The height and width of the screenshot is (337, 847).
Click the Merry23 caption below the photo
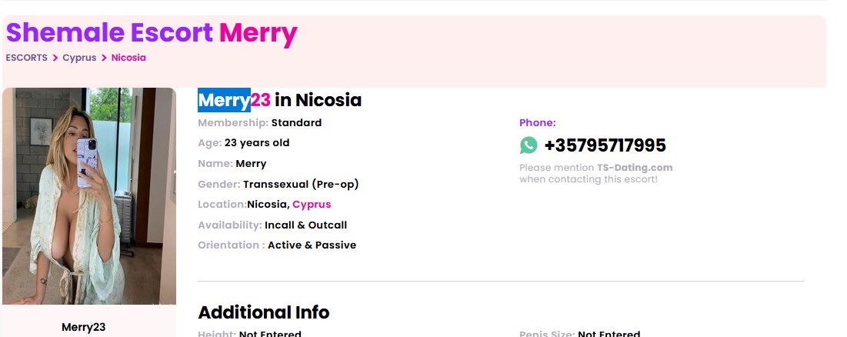pos(83,327)
